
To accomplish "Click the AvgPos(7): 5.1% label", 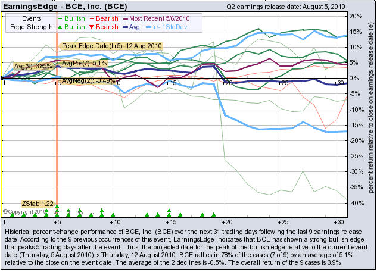I will coord(83,63).
